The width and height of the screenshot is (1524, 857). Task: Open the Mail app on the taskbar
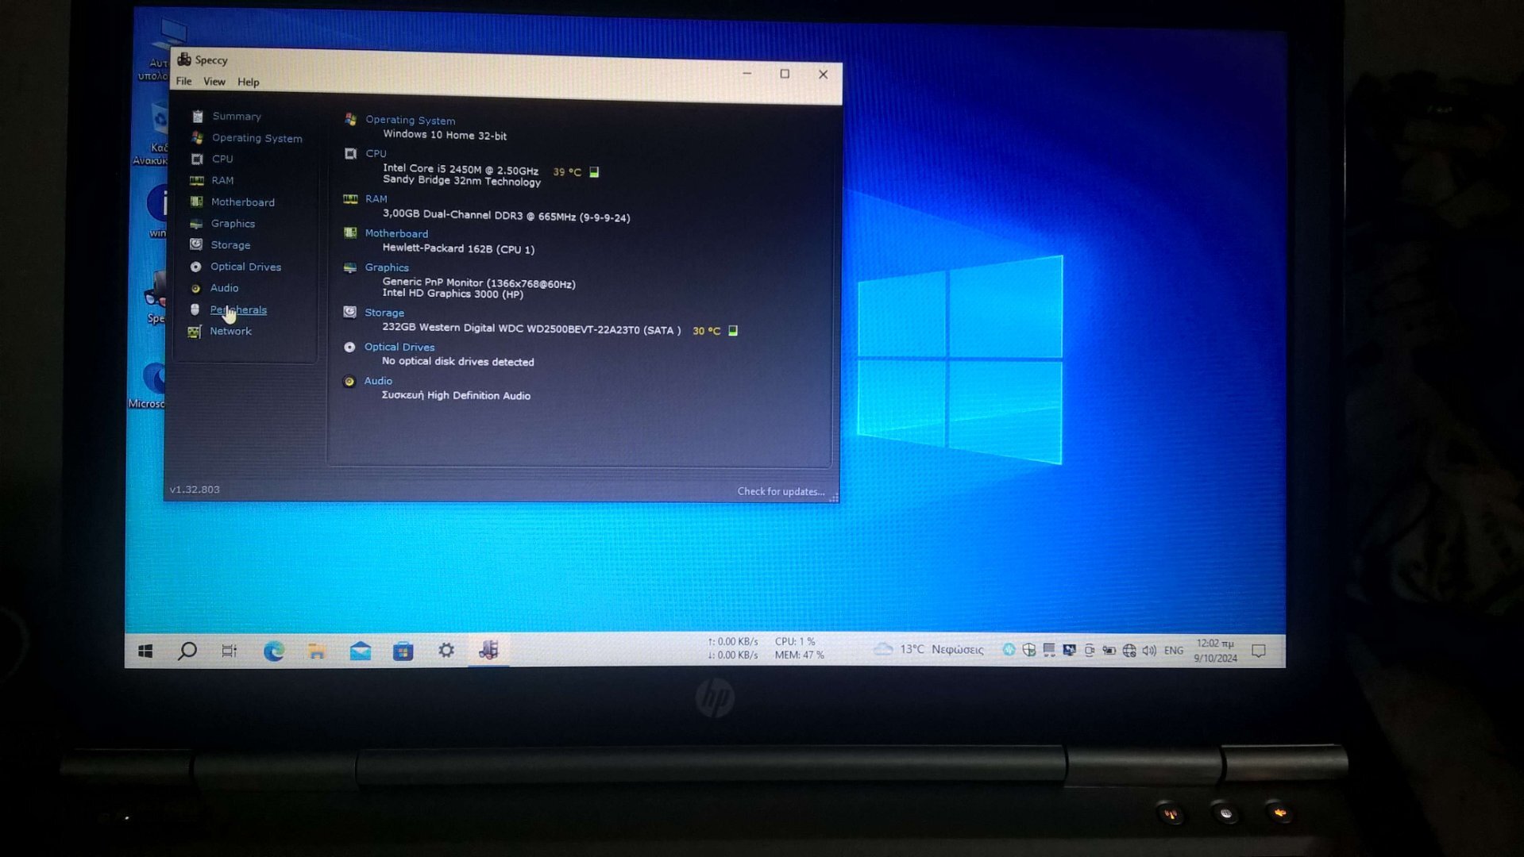click(361, 651)
